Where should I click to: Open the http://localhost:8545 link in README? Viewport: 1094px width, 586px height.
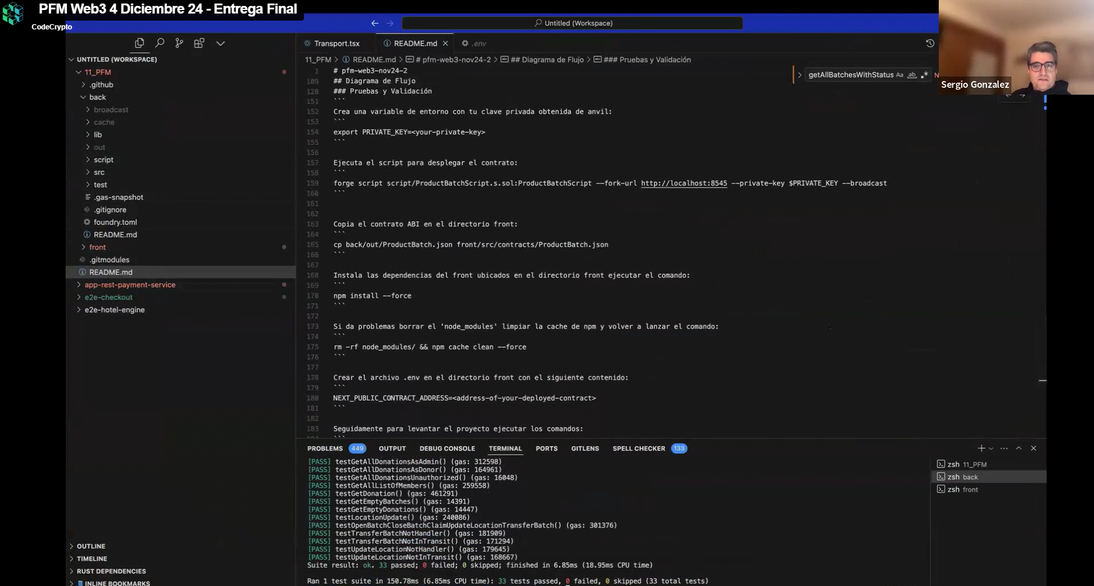pyautogui.click(x=684, y=184)
